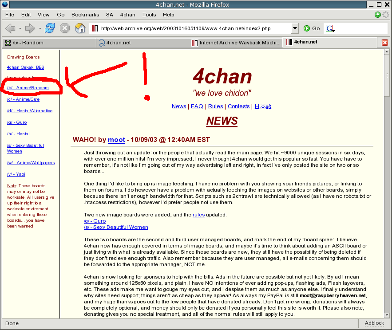Click the News navigation link

point(179,106)
